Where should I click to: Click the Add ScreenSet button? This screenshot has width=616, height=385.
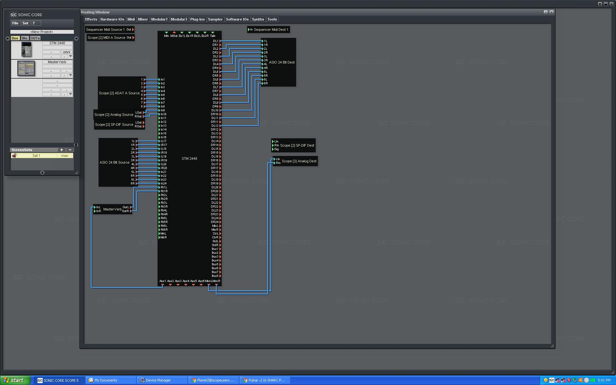[x=61, y=150]
